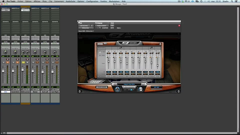The height and width of the screenshot is (135, 240).
Task: Open Édition menu
Action: point(28,1)
